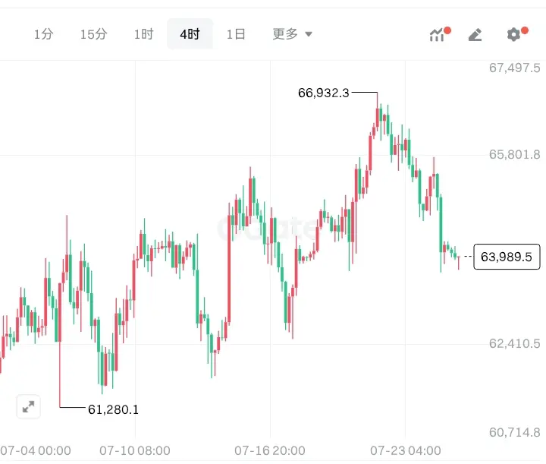Expand the 更多 timeframe dropdown
546x464 pixels.
click(292, 34)
